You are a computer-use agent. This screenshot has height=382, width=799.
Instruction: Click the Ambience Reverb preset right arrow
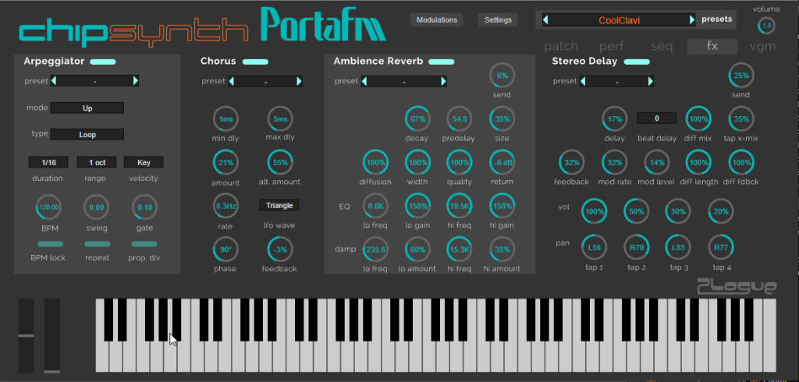446,81
